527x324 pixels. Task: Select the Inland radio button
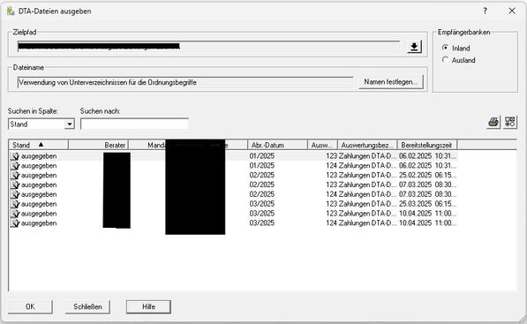(445, 48)
